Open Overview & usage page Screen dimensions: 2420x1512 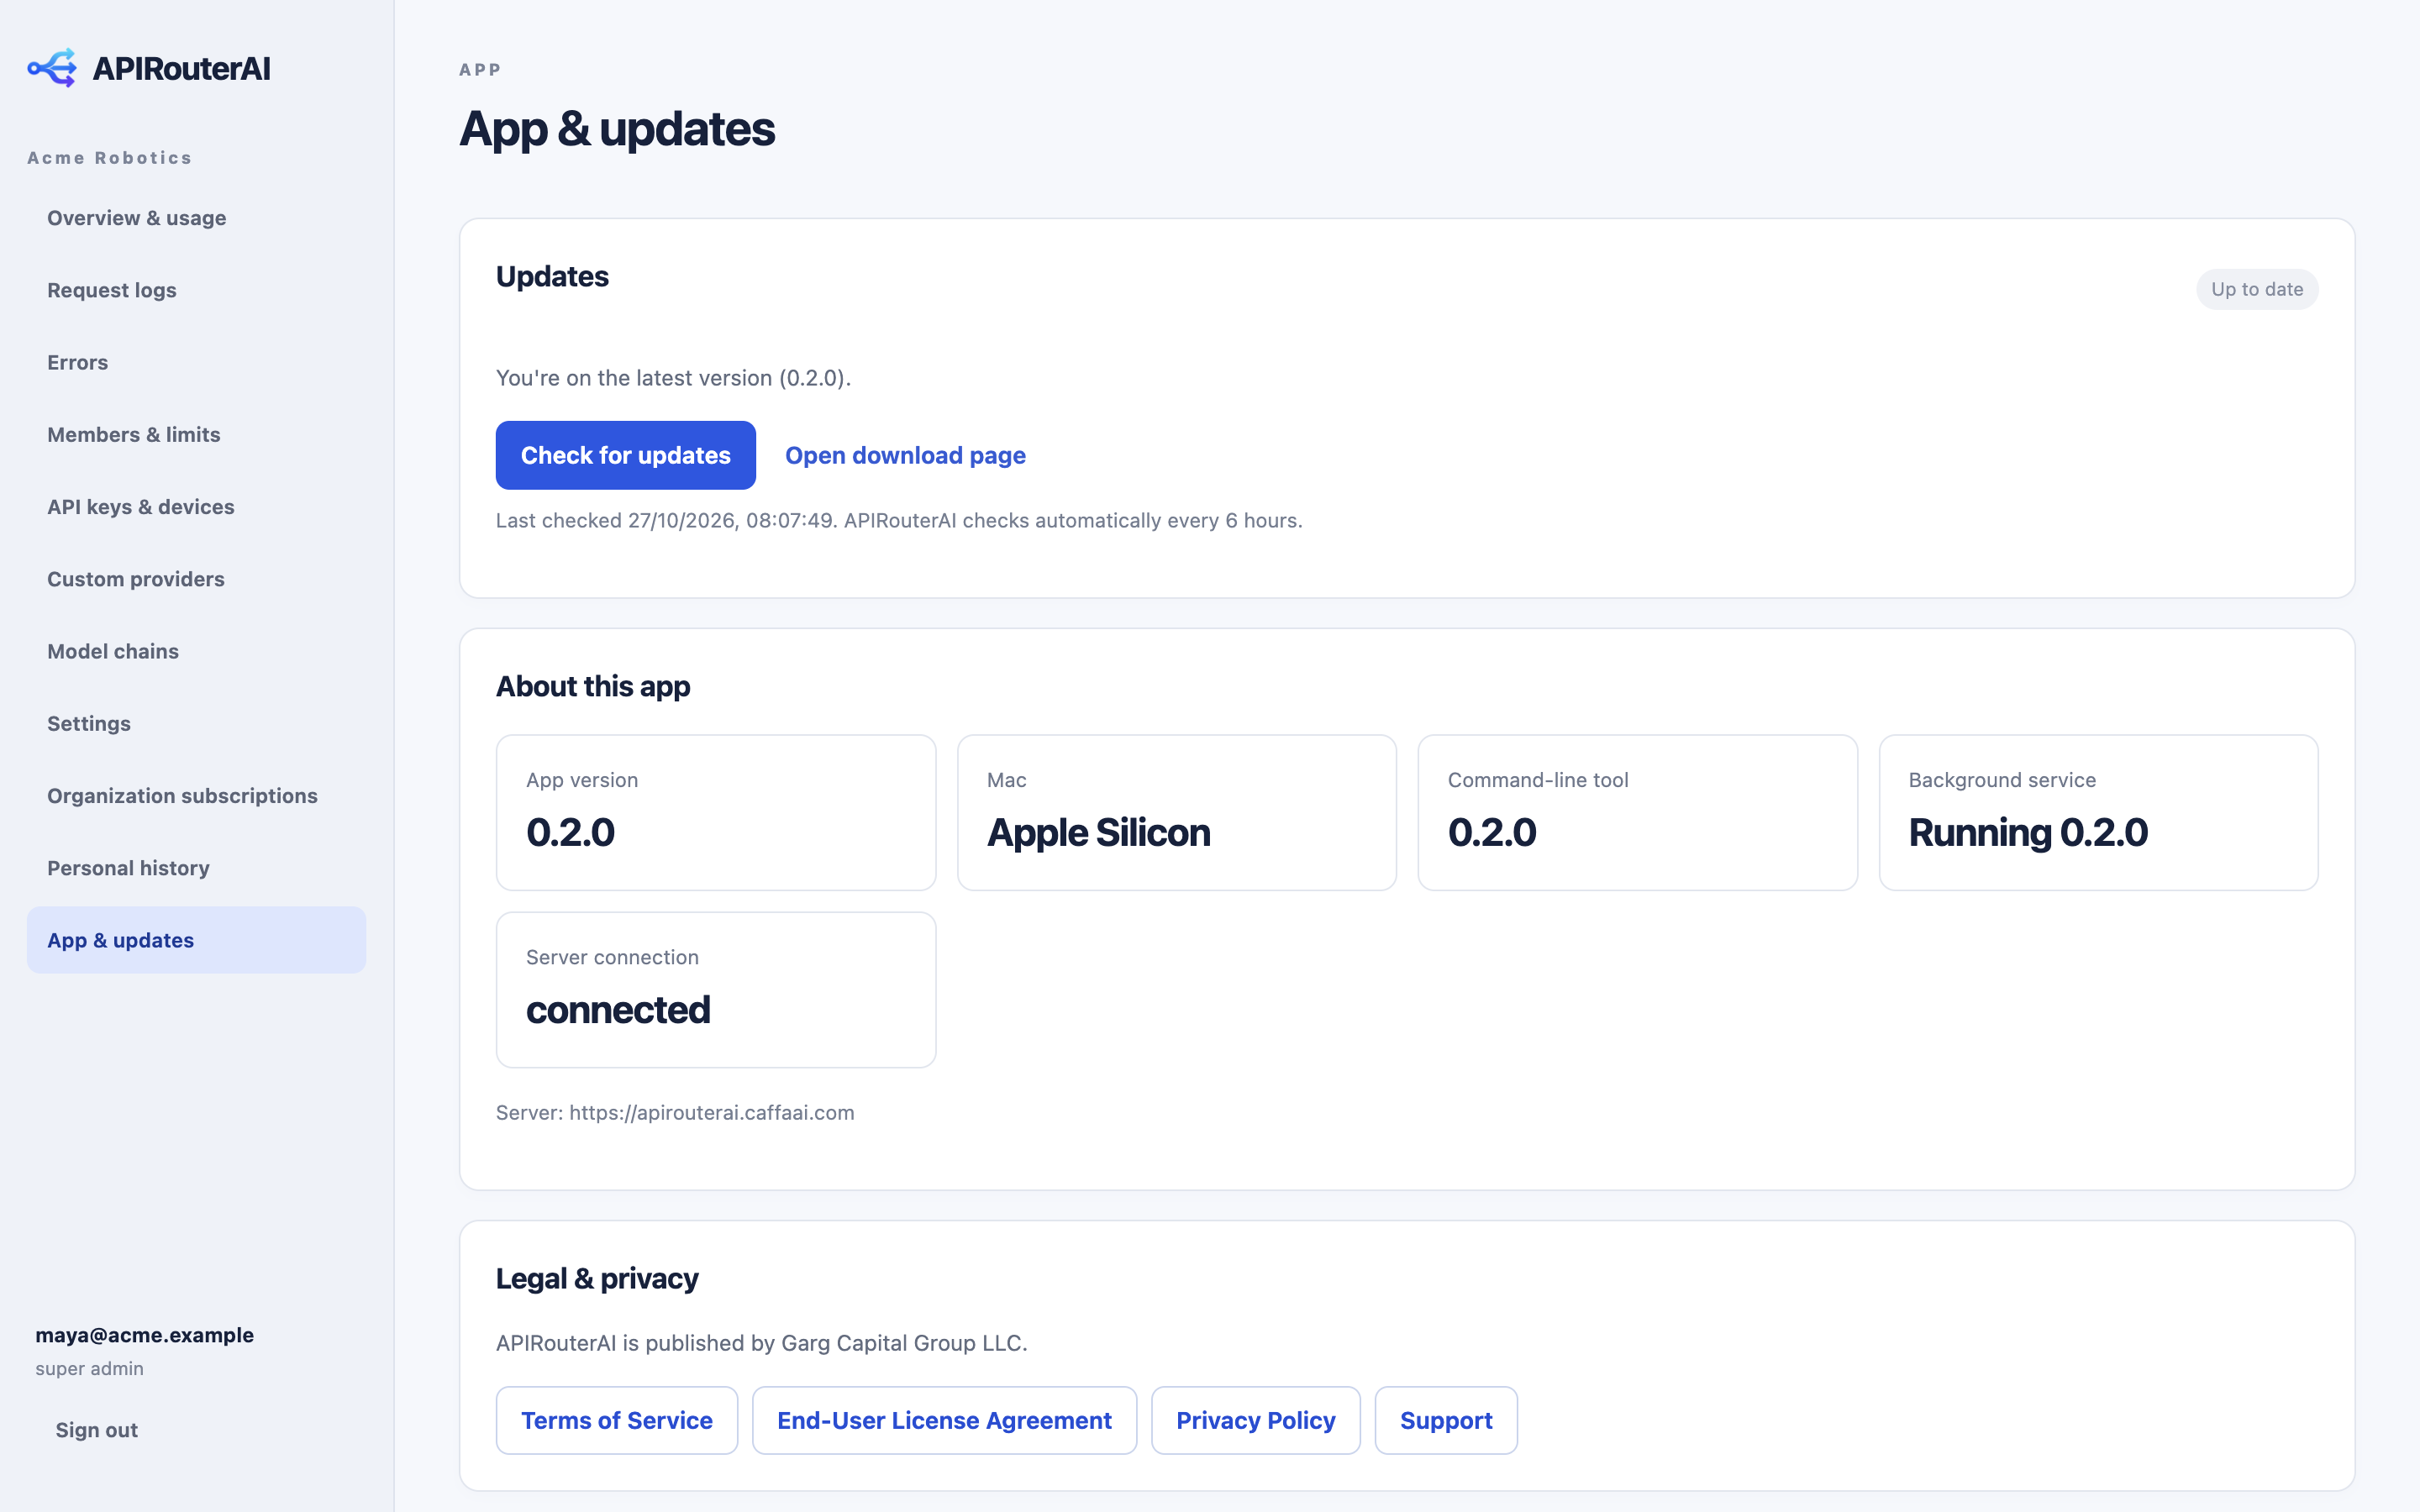click(x=196, y=218)
